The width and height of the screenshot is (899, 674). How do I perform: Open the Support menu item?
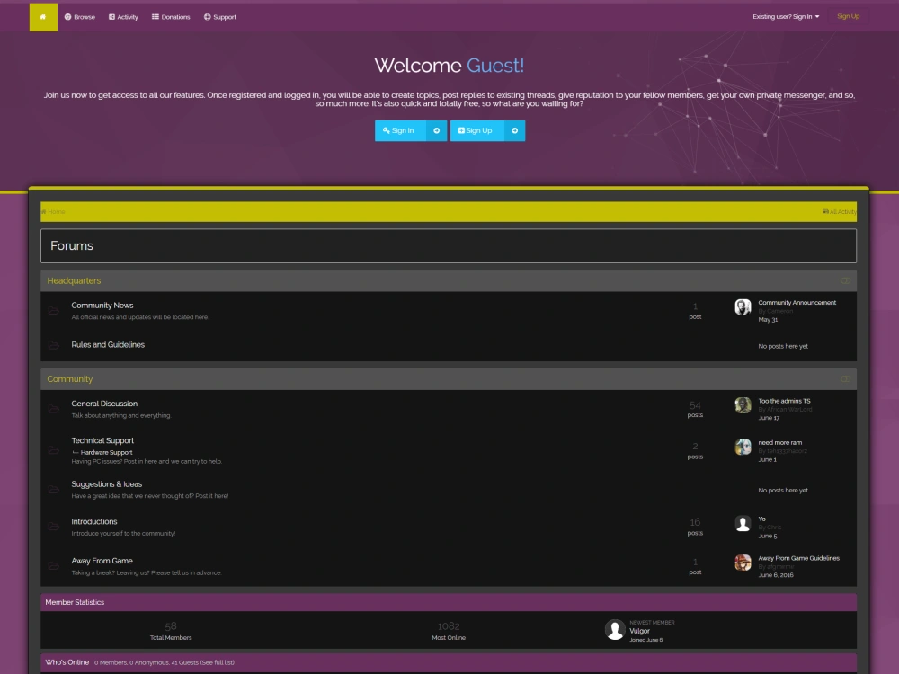tap(220, 17)
